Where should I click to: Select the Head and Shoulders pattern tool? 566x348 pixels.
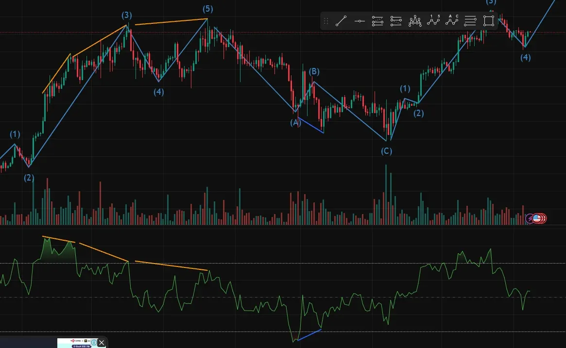[415, 21]
